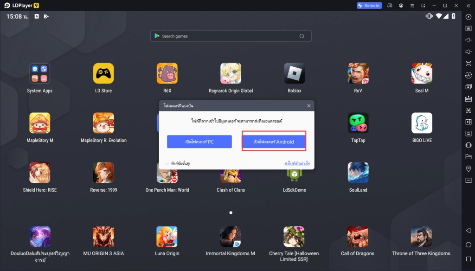Click the screenshot scissors icon
This screenshot has width=475, height=271.
coord(468,110)
